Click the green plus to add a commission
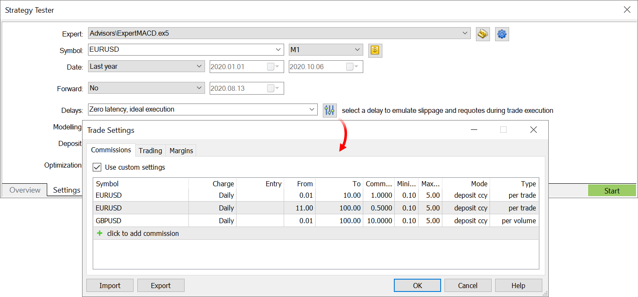This screenshot has width=638, height=297. click(100, 233)
